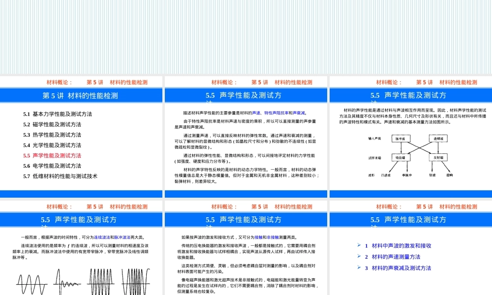492x295 pixels.
Task: Select outline item 5.2 磁学性能及测试方法
Action: [52, 124]
